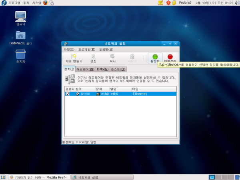Switch to the 호스트(O) tab
Screen dimensions: 240x180
pyautogui.click(x=118, y=69)
